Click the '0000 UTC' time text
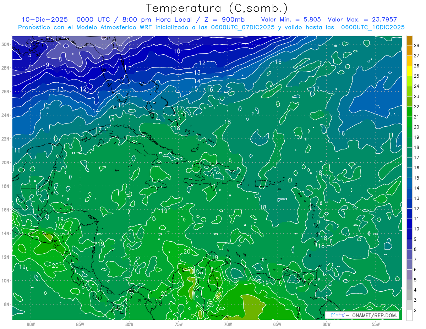 pos(93,20)
